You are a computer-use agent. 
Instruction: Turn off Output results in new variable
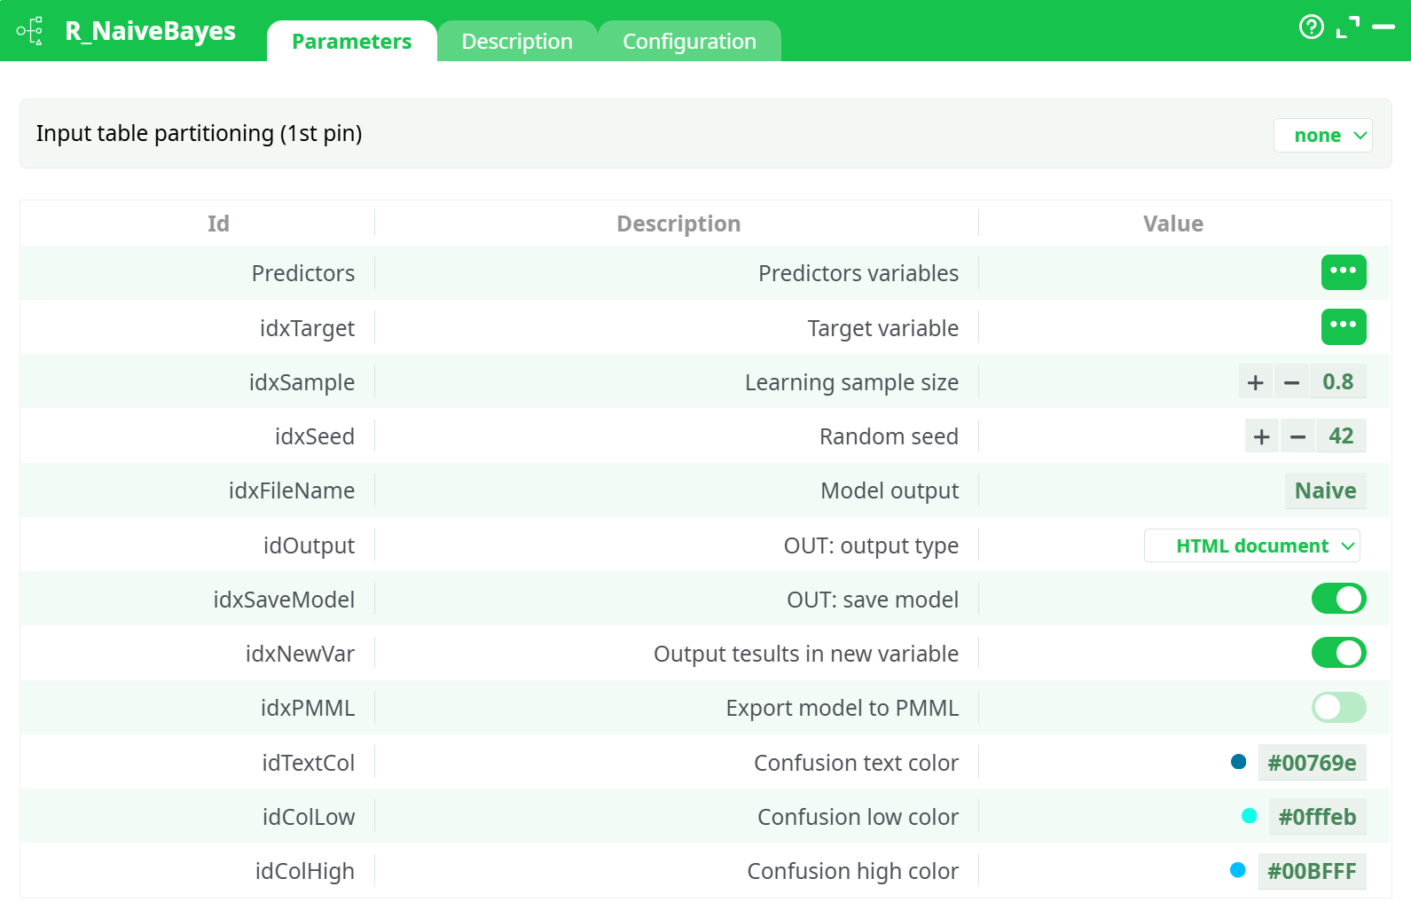tap(1338, 654)
